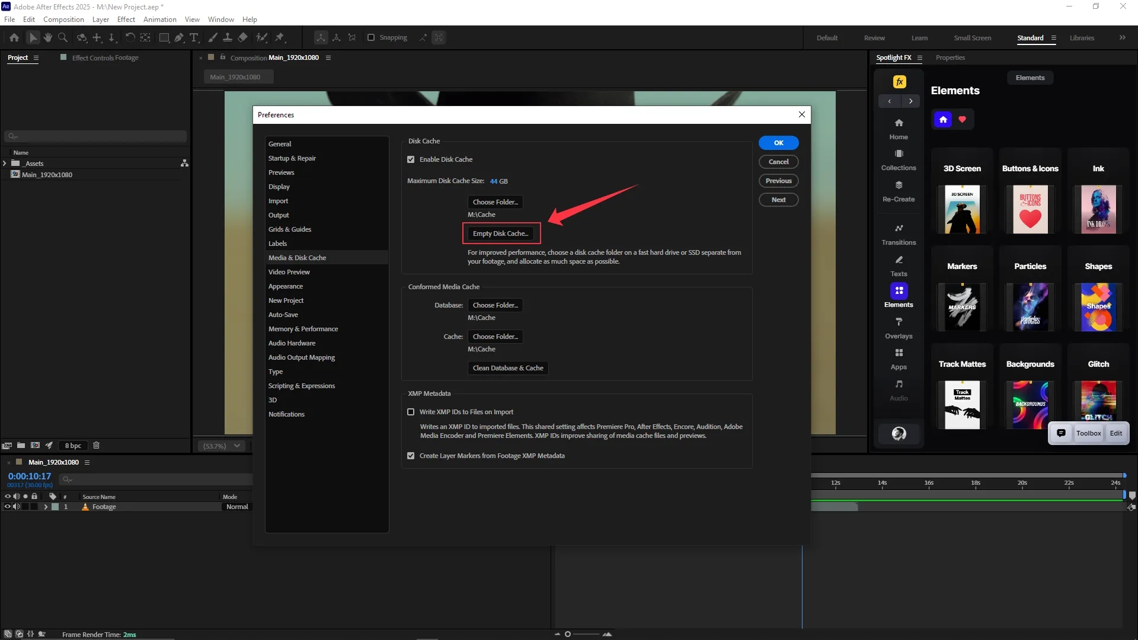Click Choose Folder for Database

tap(496, 305)
